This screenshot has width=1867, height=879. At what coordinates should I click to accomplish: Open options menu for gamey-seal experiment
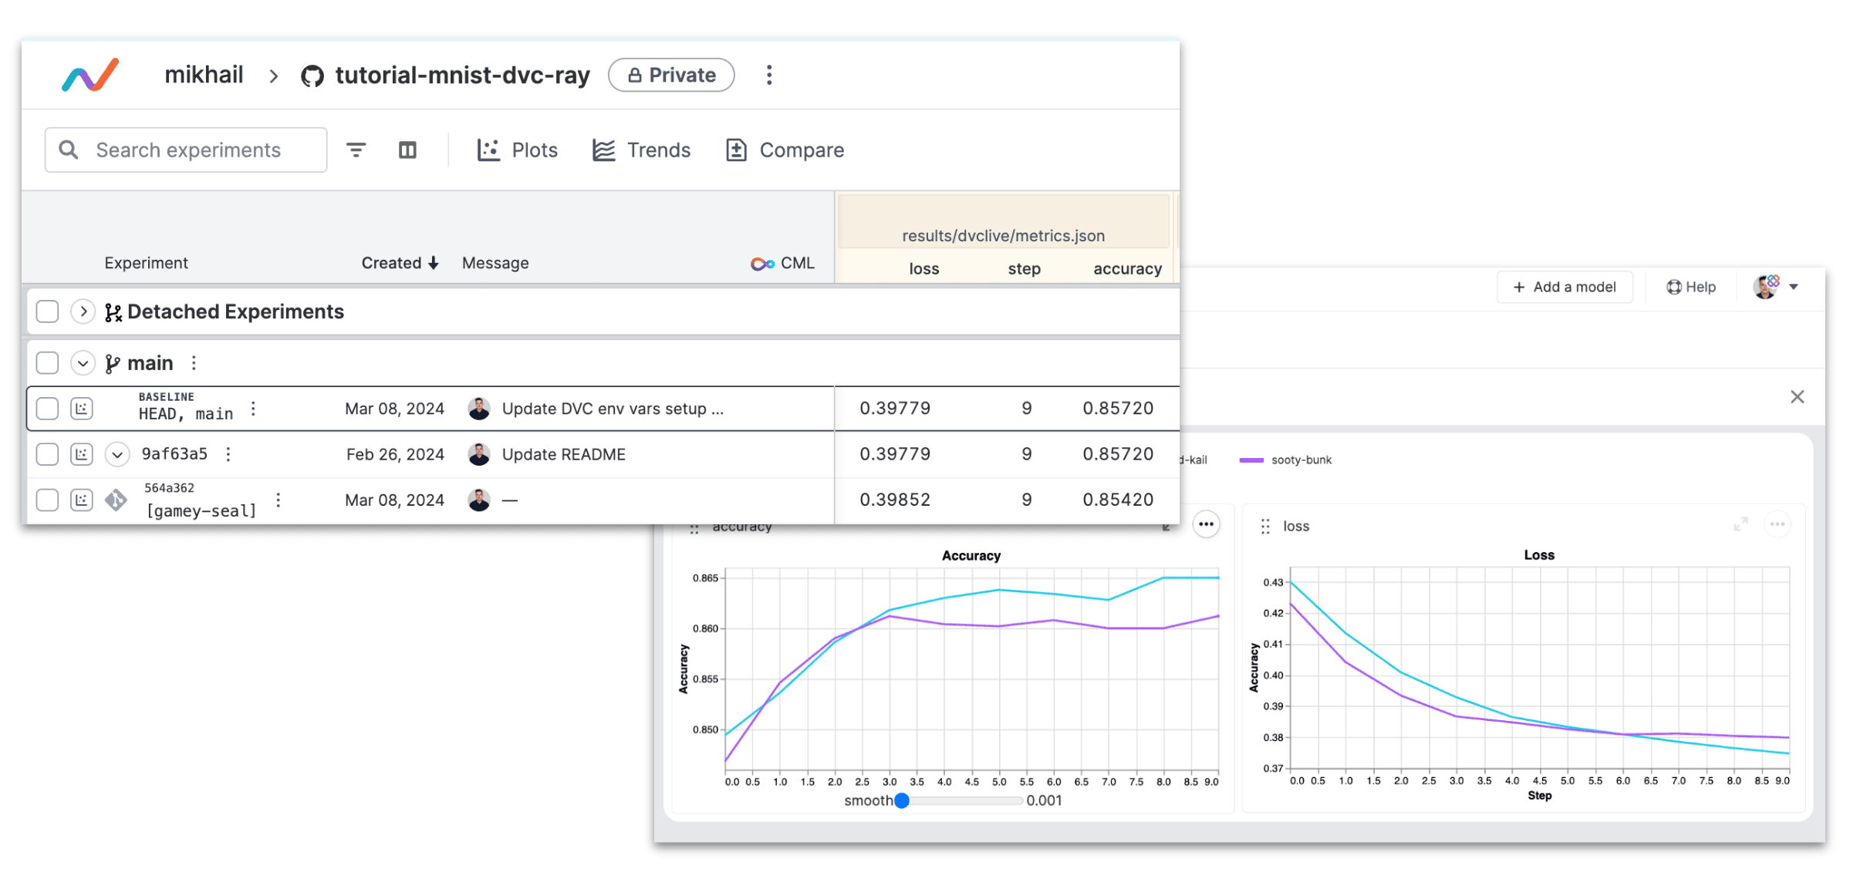click(x=279, y=500)
